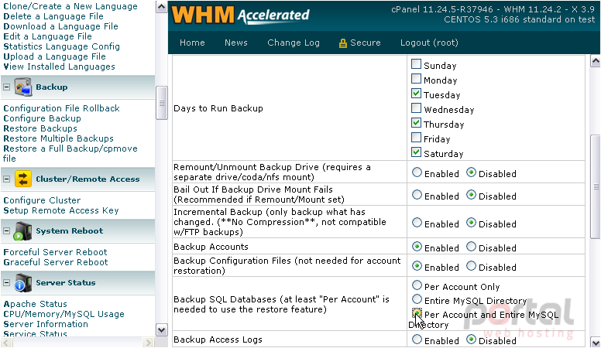Open Configuration File Rollback
This screenshot has width=601, height=348.
pos(61,108)
